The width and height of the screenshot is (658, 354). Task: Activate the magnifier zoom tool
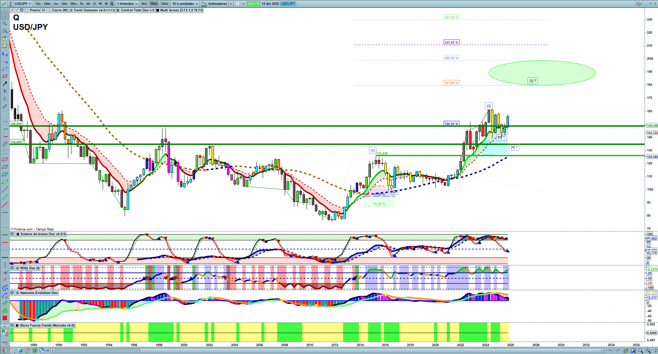click(x=5, y=23)
